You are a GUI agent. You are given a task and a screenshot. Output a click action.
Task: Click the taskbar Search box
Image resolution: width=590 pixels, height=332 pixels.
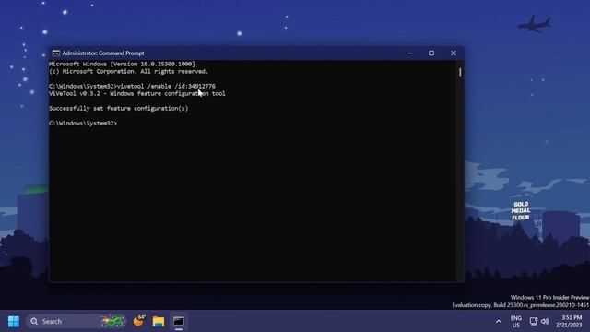click(76, 322)
